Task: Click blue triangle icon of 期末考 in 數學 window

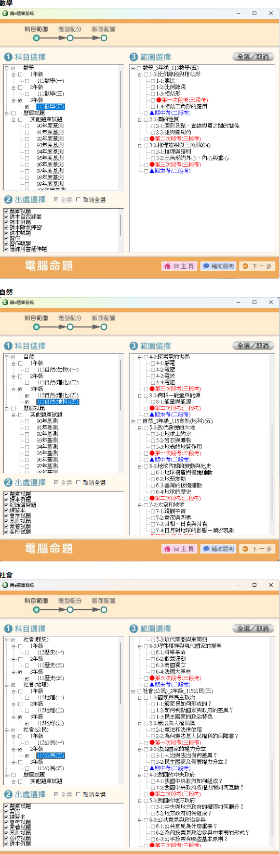Action: (x=152, y=171)
